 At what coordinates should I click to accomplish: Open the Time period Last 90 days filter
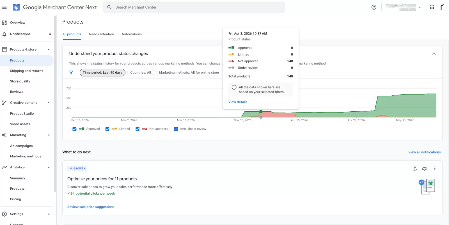click(102, 73)
